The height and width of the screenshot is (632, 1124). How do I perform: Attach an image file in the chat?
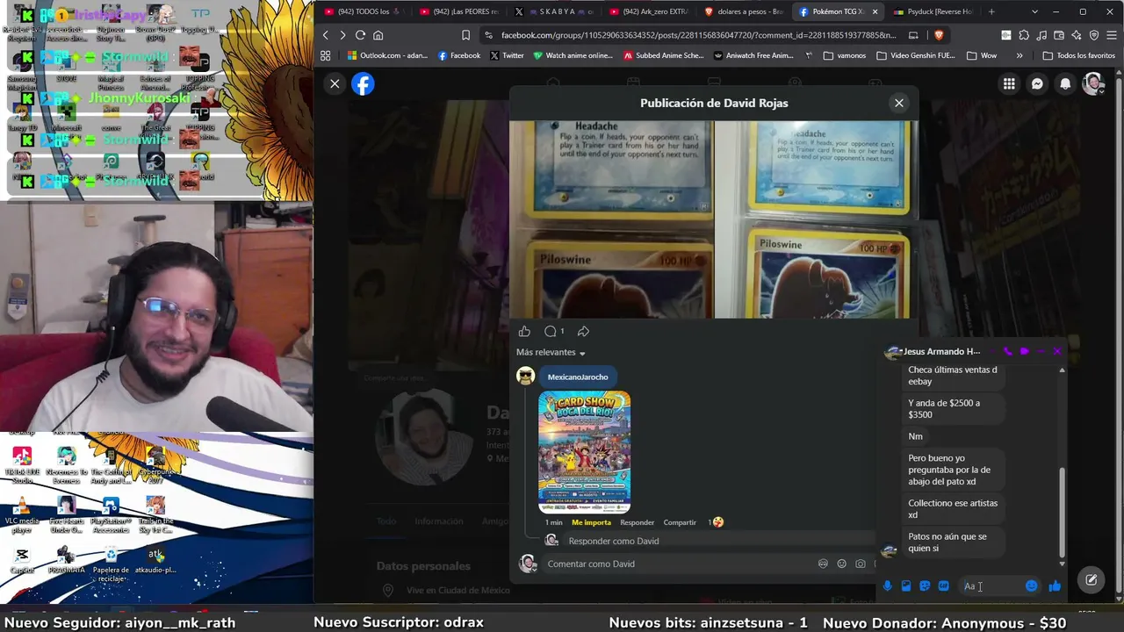click(905, 585)
